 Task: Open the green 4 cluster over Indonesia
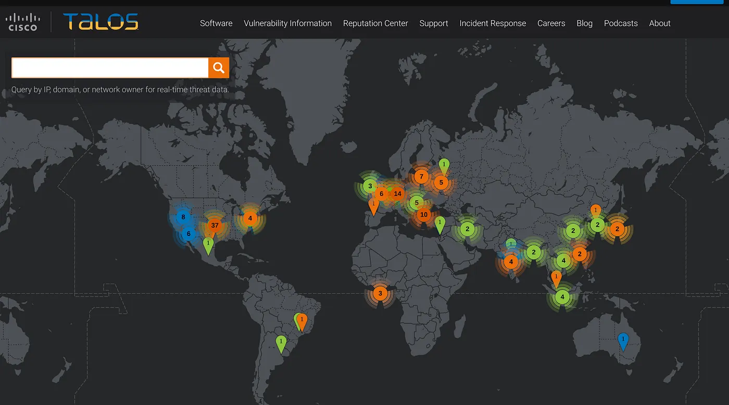click(562, 297)
